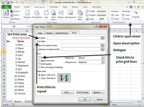Toggle Gridlines View checkbox in ribbon
The image size is (144, 107).
pyautogui.click(x=112, y=15)
